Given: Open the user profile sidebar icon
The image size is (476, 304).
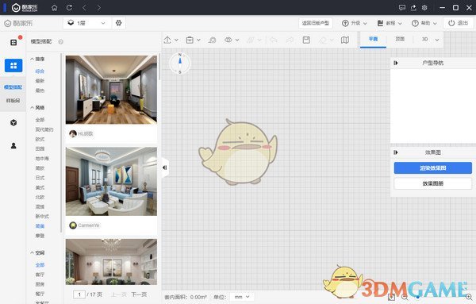Looking at the screenshot, I should [13, 146].
